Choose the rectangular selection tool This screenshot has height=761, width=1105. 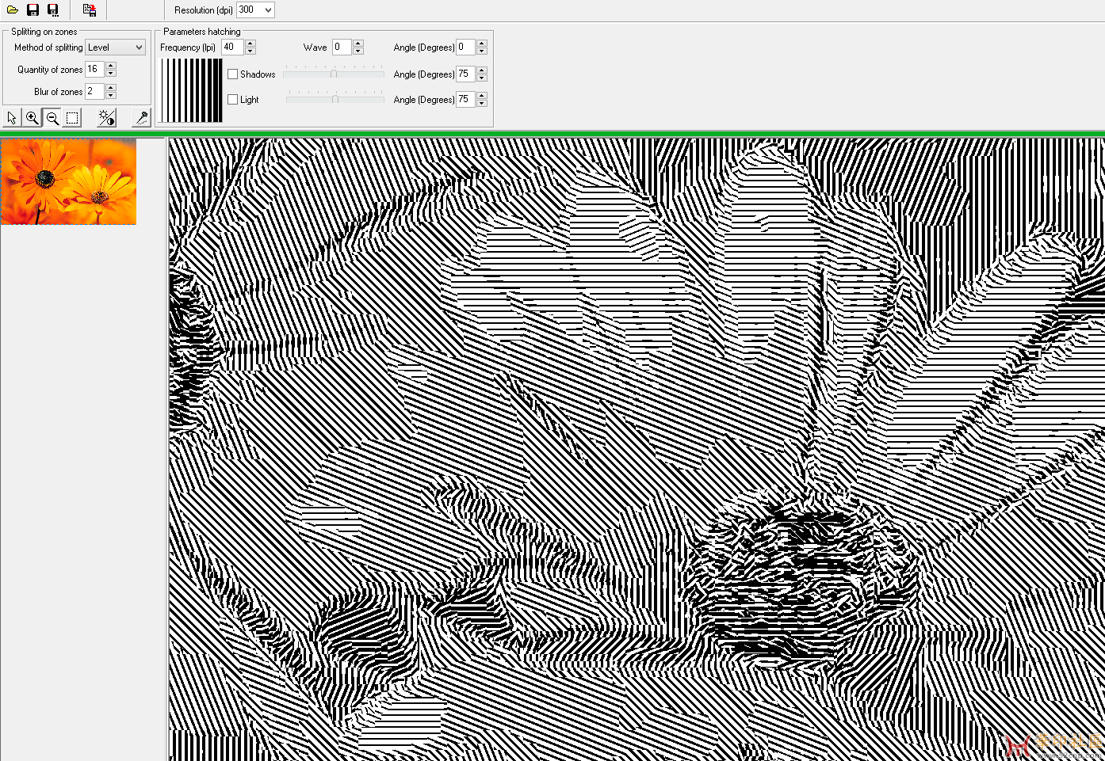tap(72, 118)
